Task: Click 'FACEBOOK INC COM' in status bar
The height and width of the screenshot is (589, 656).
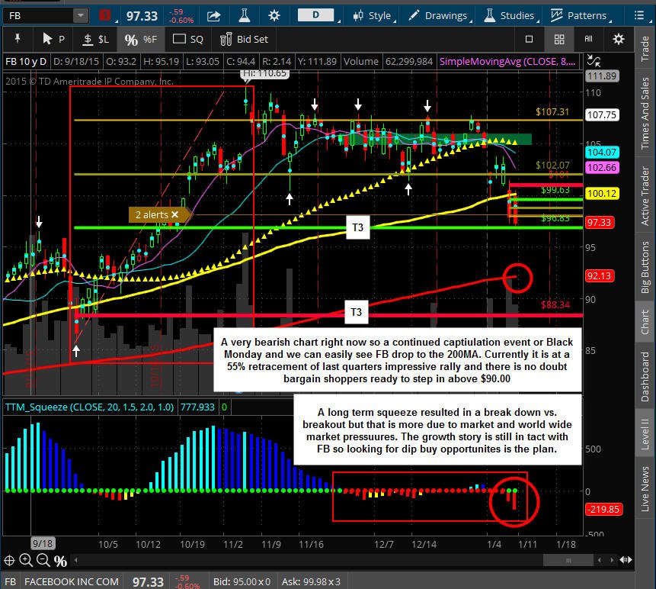Action: pyautogui.click(x=72, y=581)
